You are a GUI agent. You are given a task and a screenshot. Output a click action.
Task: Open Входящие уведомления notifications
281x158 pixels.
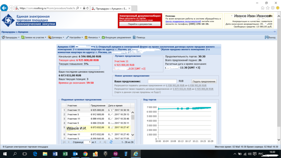116,37
